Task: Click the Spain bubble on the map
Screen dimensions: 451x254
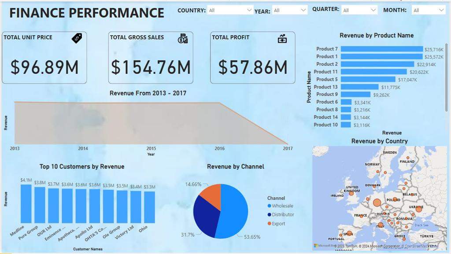Action: 349,234
